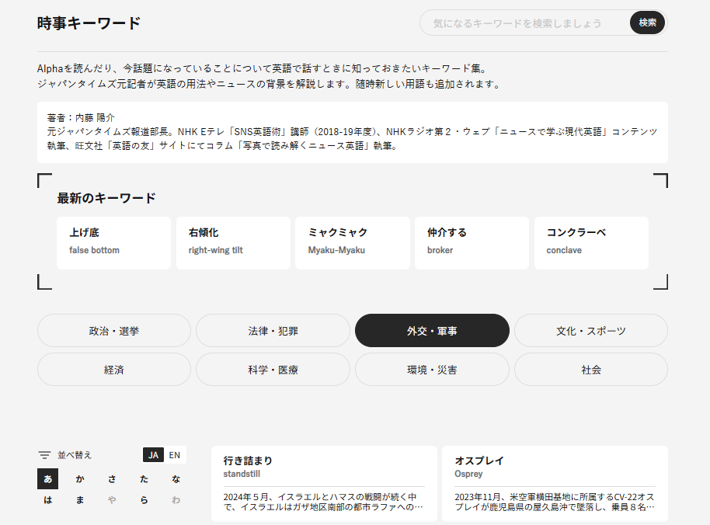Filter keywords by は row
The height and width of the screenshot is (525, 710).
(48, 499)
